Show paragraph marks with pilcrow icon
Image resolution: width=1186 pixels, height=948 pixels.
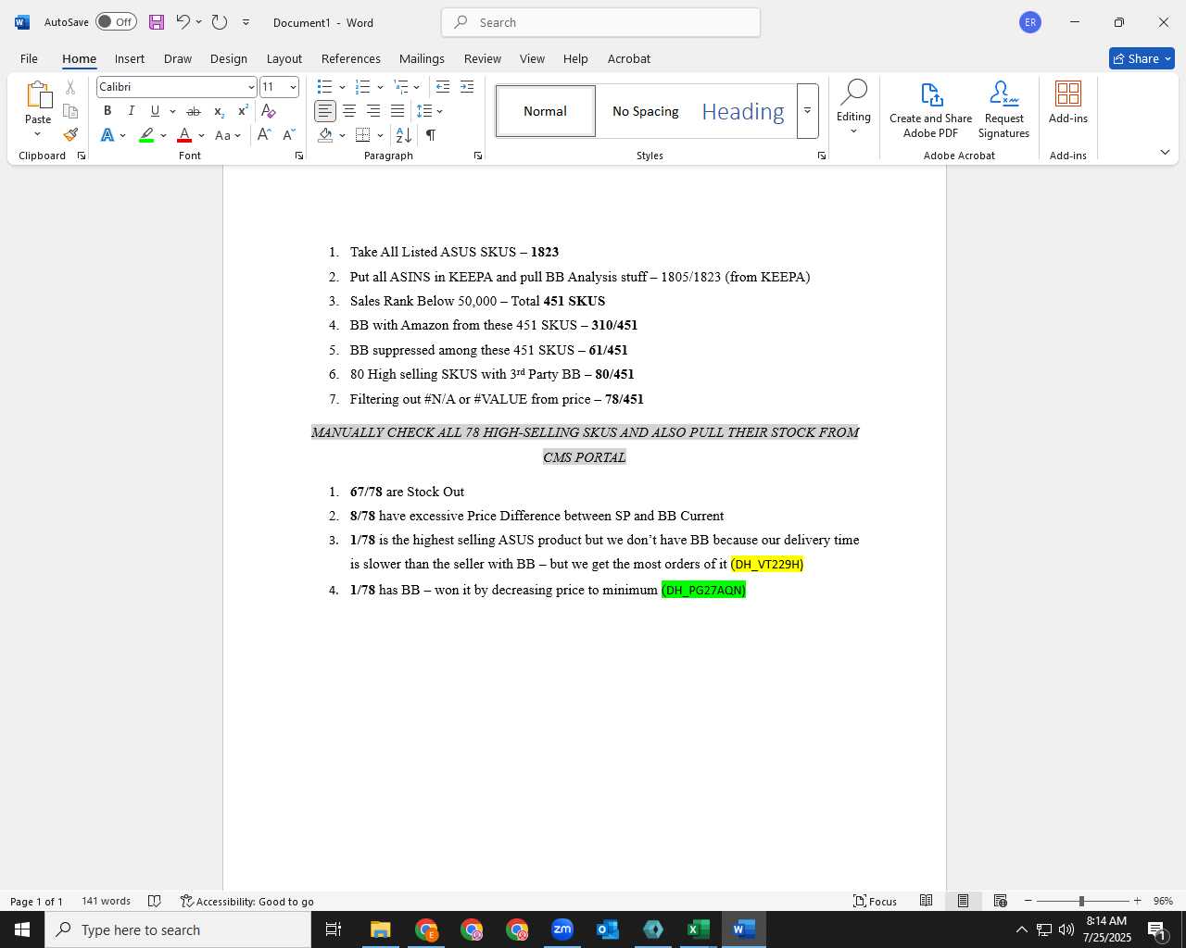click(x=431, y=135)
